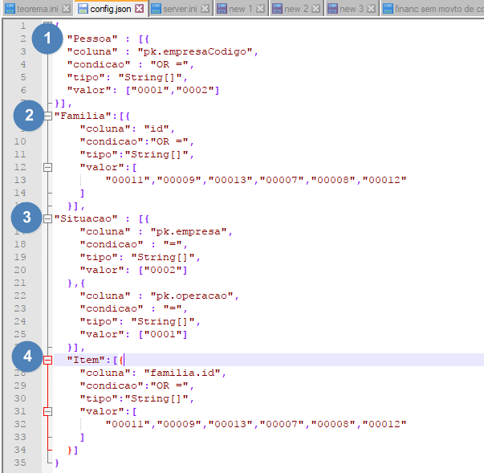
Task: Click the "Item" key text
Action: 86,360
